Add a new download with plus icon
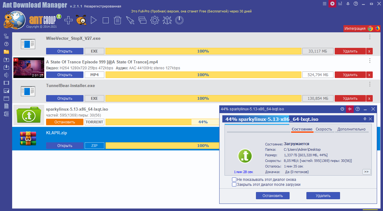Viewport: 383px width, 211px height. pyautogui.click(x=69, y=20)
